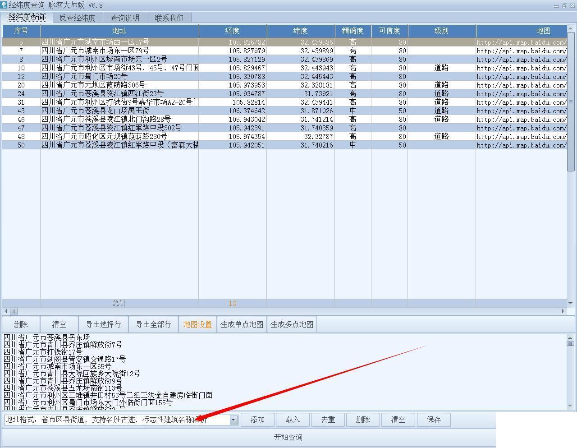Image resolution: width=577 pixels, height=448 pixels.
Task: Click list entry 四川省广元市苍溪县岳东场
Action: (47, 337)
